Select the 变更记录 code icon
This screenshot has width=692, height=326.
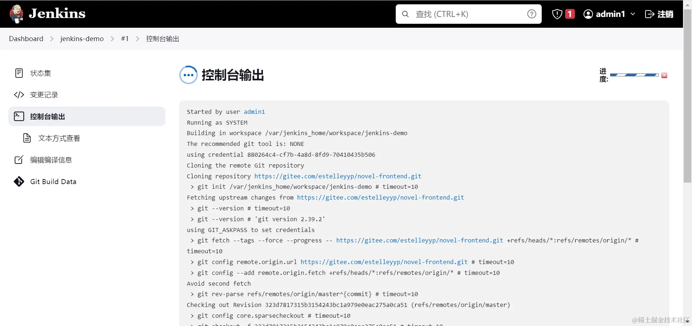(19, 95)
